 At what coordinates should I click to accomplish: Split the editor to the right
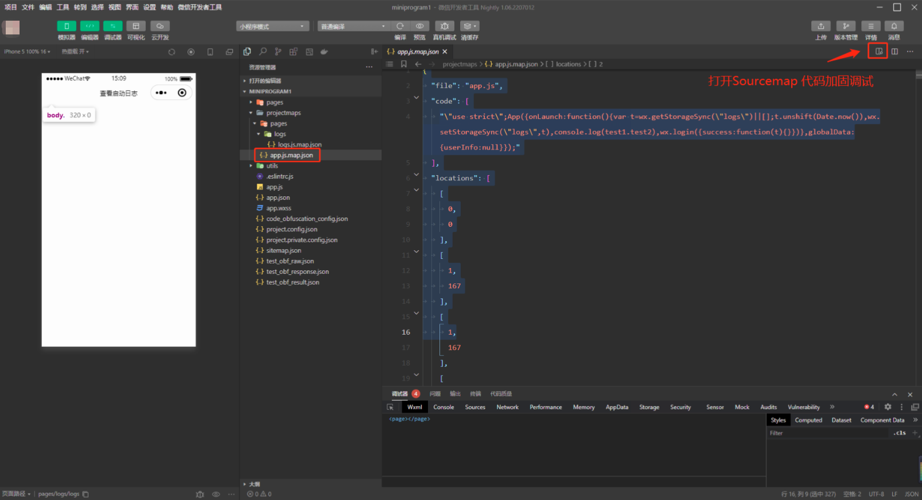point(894,52)
